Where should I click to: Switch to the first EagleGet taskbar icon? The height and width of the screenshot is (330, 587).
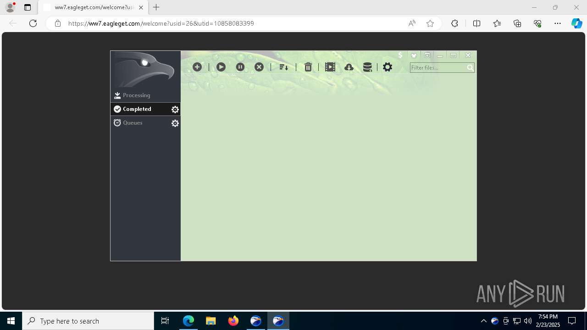click(256, 321)
